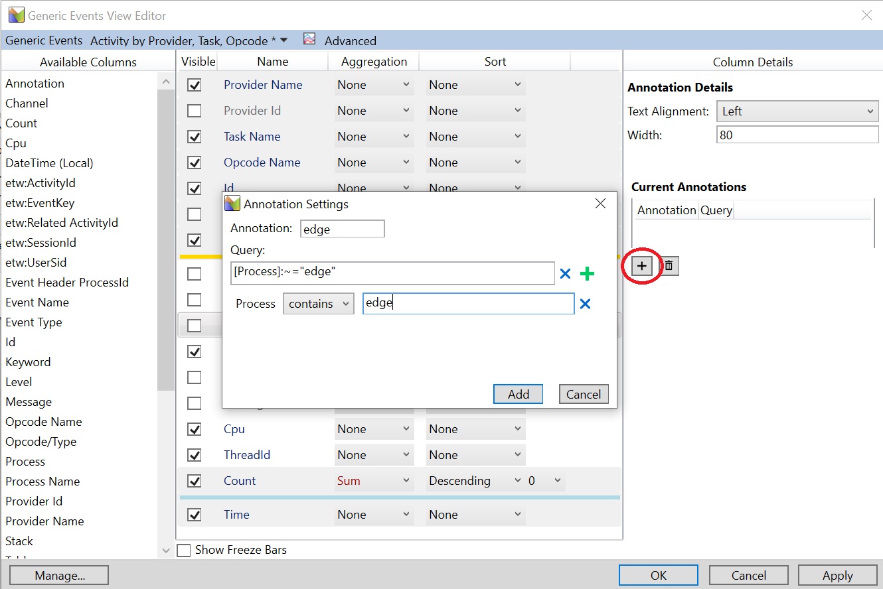
Task: Open the Text Alignment dropdown showing Left
Action: (797, 111)
